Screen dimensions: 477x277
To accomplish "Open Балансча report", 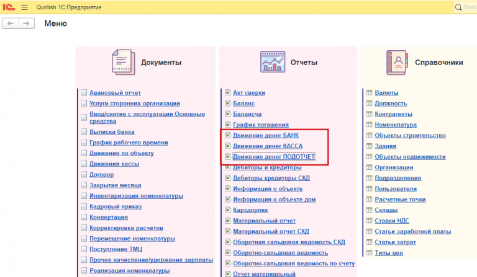I will pos(247,114).
